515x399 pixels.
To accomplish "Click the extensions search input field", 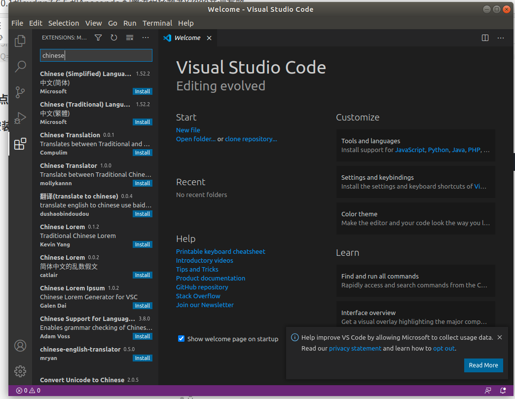I will point(96,55).
